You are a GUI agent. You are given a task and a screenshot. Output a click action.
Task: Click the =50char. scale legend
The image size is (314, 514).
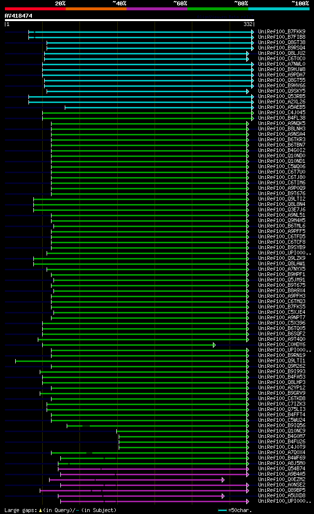point(235,511)
